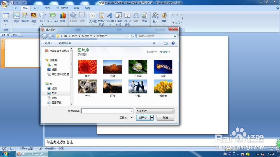Switch to 幻灯片放映 ribbon tab
The height and width of the screenshot is (157, 280).
click(x=62, y=8)
